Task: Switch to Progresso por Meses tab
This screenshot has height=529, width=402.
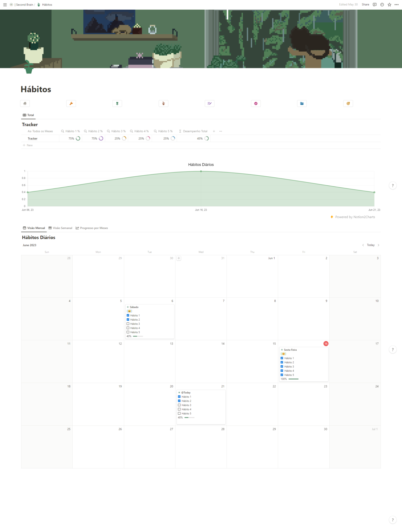Action: tap(92, 228)
